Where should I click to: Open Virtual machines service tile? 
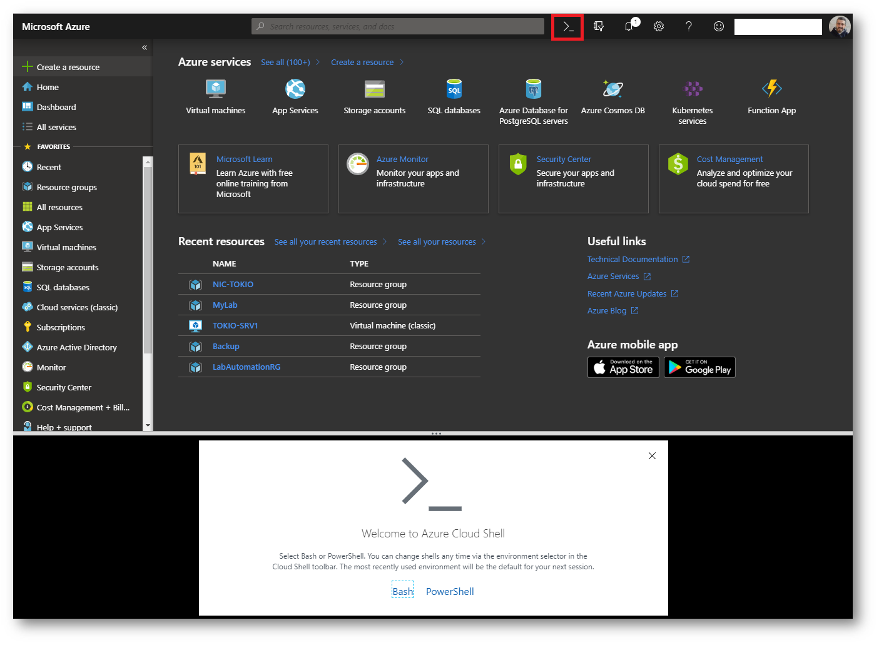pos(216,97)
